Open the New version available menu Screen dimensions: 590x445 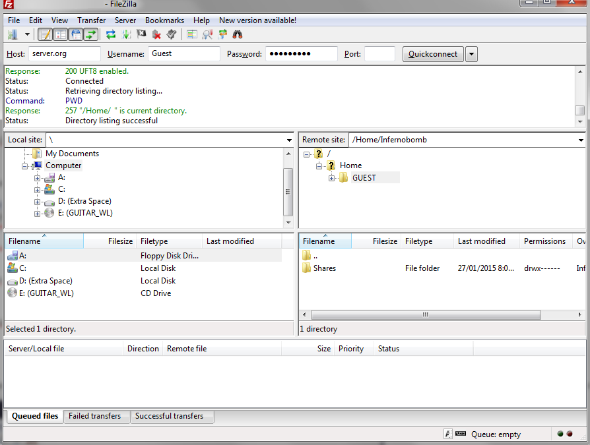pyautogui.click(x=257, y=20)
